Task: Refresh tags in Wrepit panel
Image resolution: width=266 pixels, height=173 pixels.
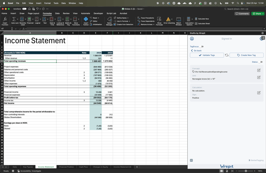Action: point(227,55)
